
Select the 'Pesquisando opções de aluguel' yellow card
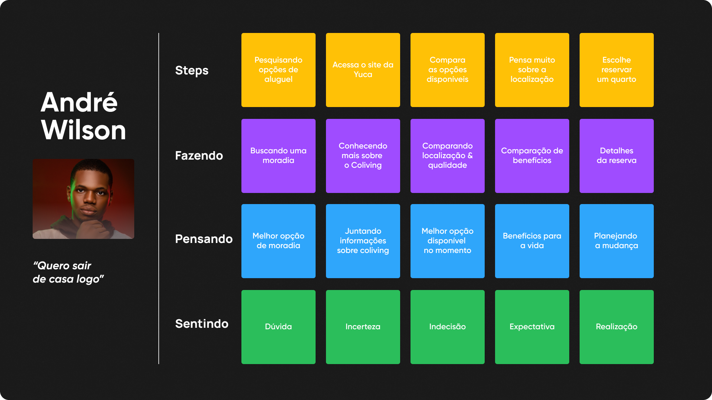click(278, 70)
